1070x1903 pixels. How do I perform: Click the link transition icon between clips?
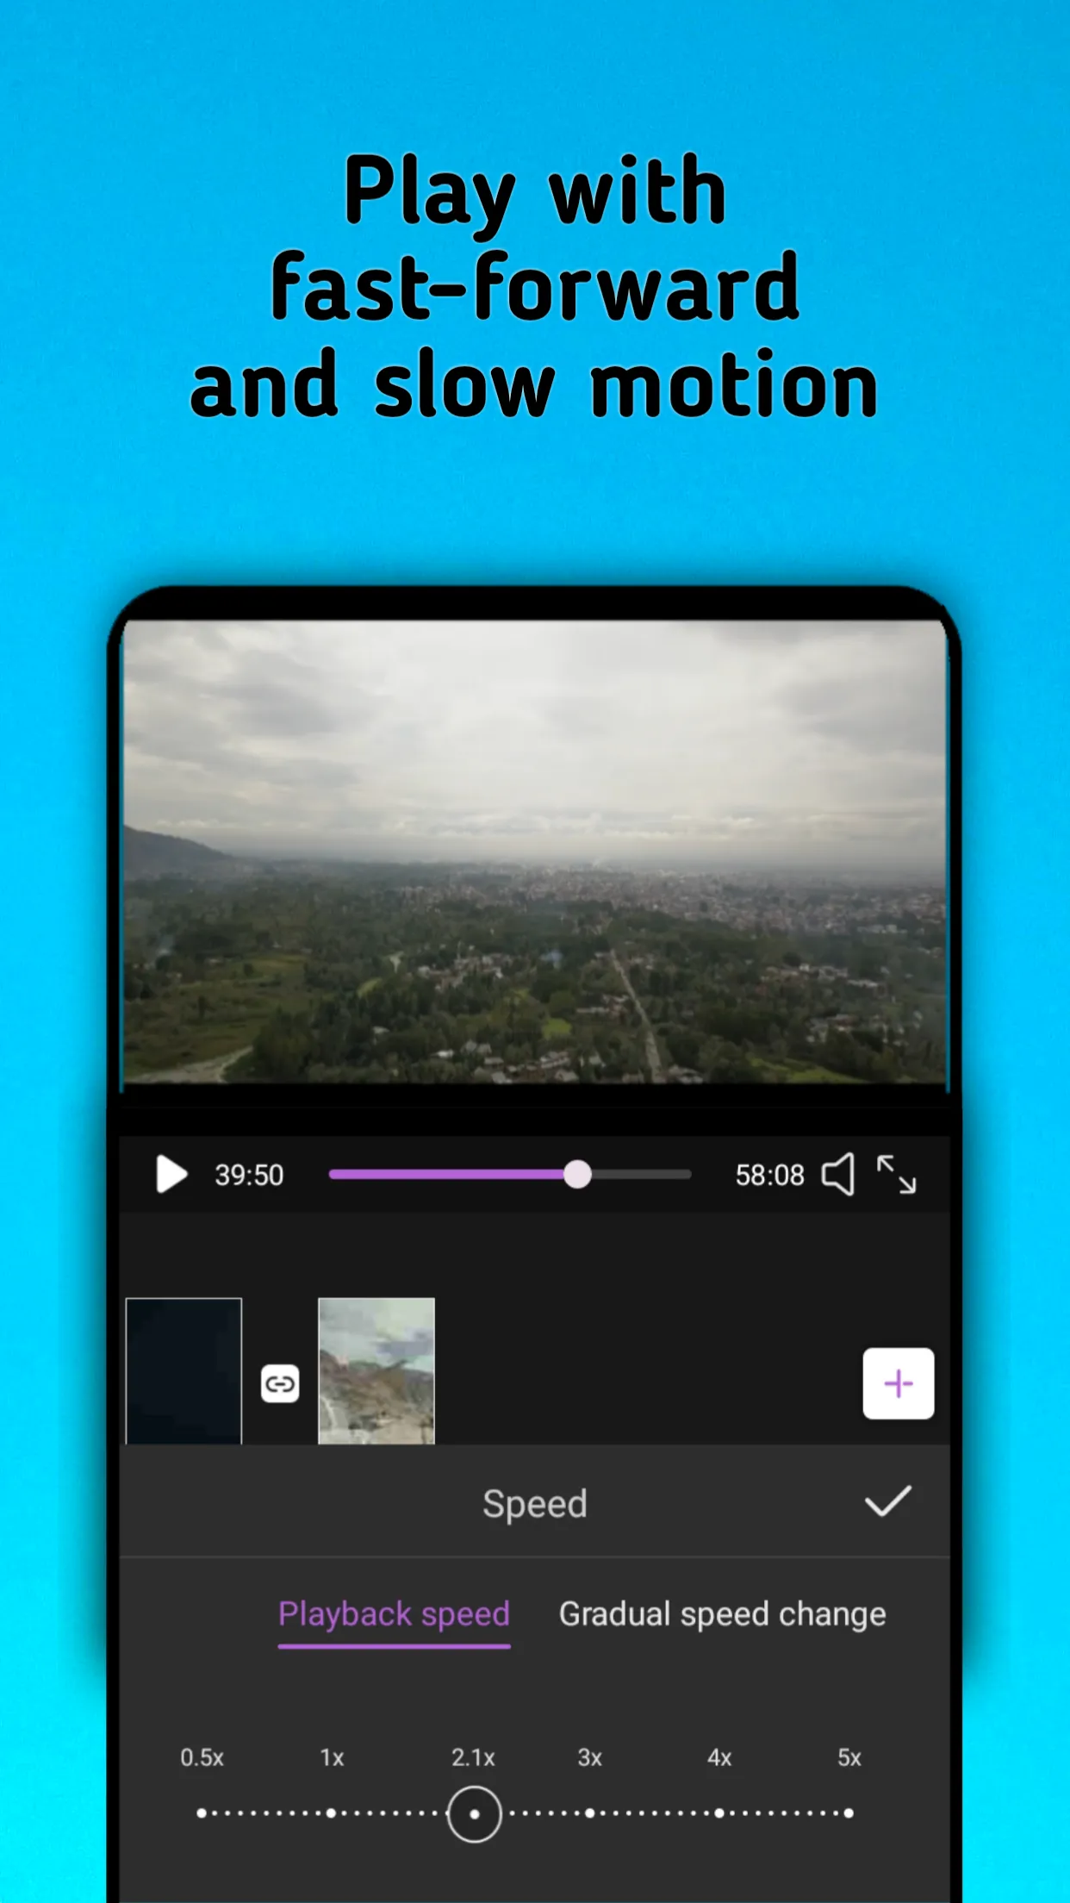click(280, 1383)
